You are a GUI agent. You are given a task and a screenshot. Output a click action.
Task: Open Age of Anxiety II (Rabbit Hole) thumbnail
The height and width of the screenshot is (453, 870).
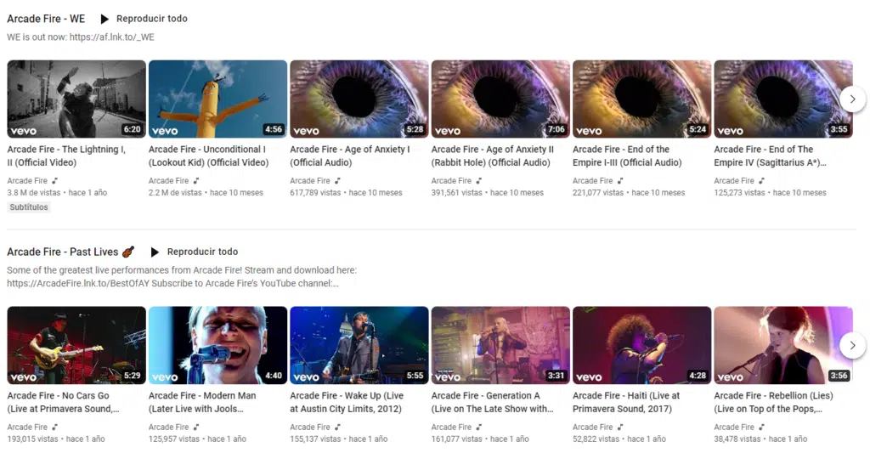coord(500,99)
